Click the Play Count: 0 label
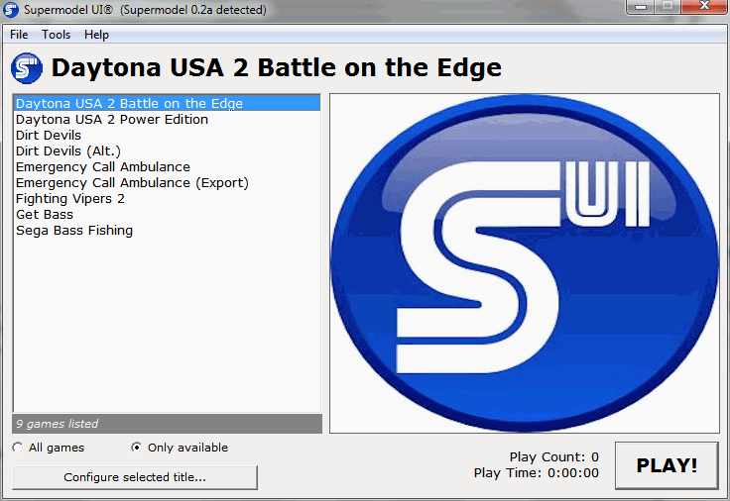 [554, 457]
